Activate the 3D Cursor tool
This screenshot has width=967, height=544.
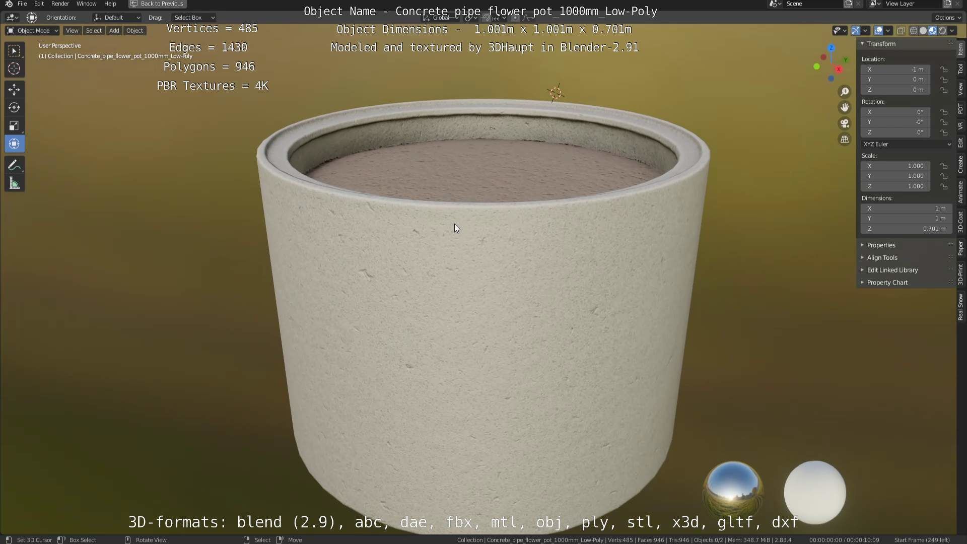click(x=14, y=69)
